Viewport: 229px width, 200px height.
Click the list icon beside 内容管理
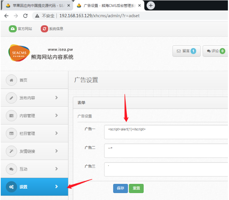point(11,116)
